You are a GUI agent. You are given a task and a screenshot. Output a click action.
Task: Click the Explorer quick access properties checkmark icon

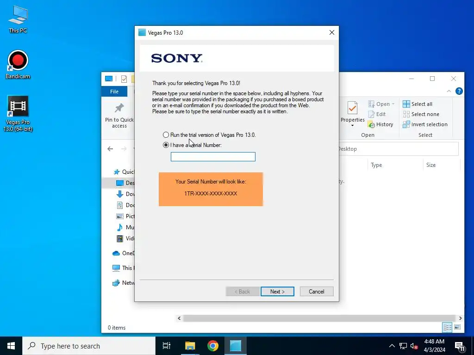pyautogui.click(x=124, y=79)
